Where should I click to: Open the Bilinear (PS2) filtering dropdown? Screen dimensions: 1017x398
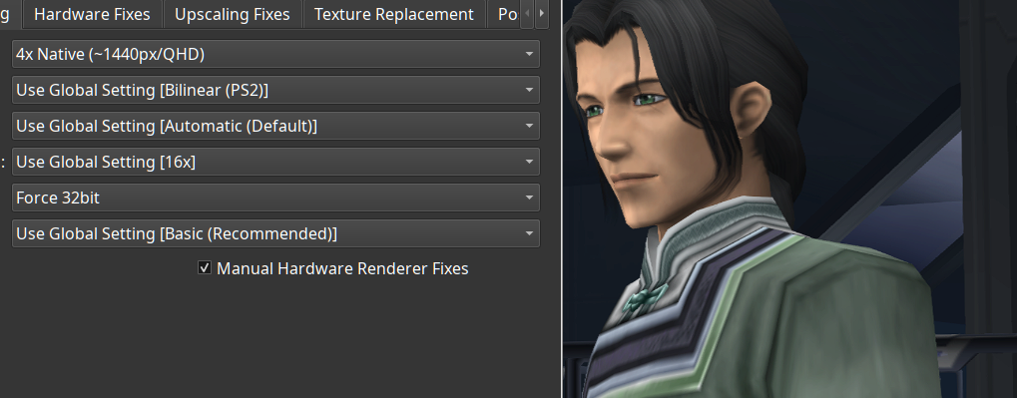[275, 90]
